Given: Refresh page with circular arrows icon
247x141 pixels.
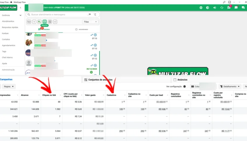Looking at the screenshot, I should pos(222,8).
